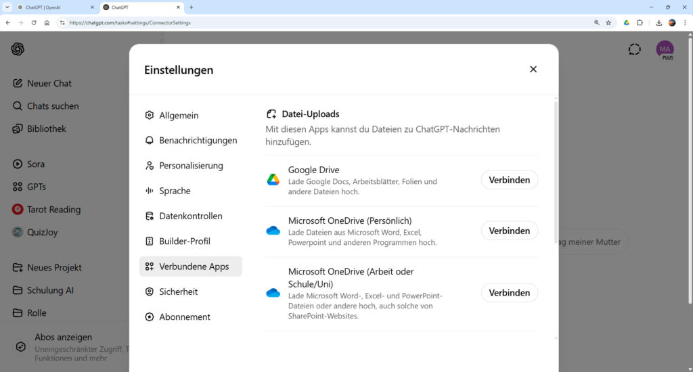
Task: Open the browser three-dot menu
Action: click(x=685, y=23)
